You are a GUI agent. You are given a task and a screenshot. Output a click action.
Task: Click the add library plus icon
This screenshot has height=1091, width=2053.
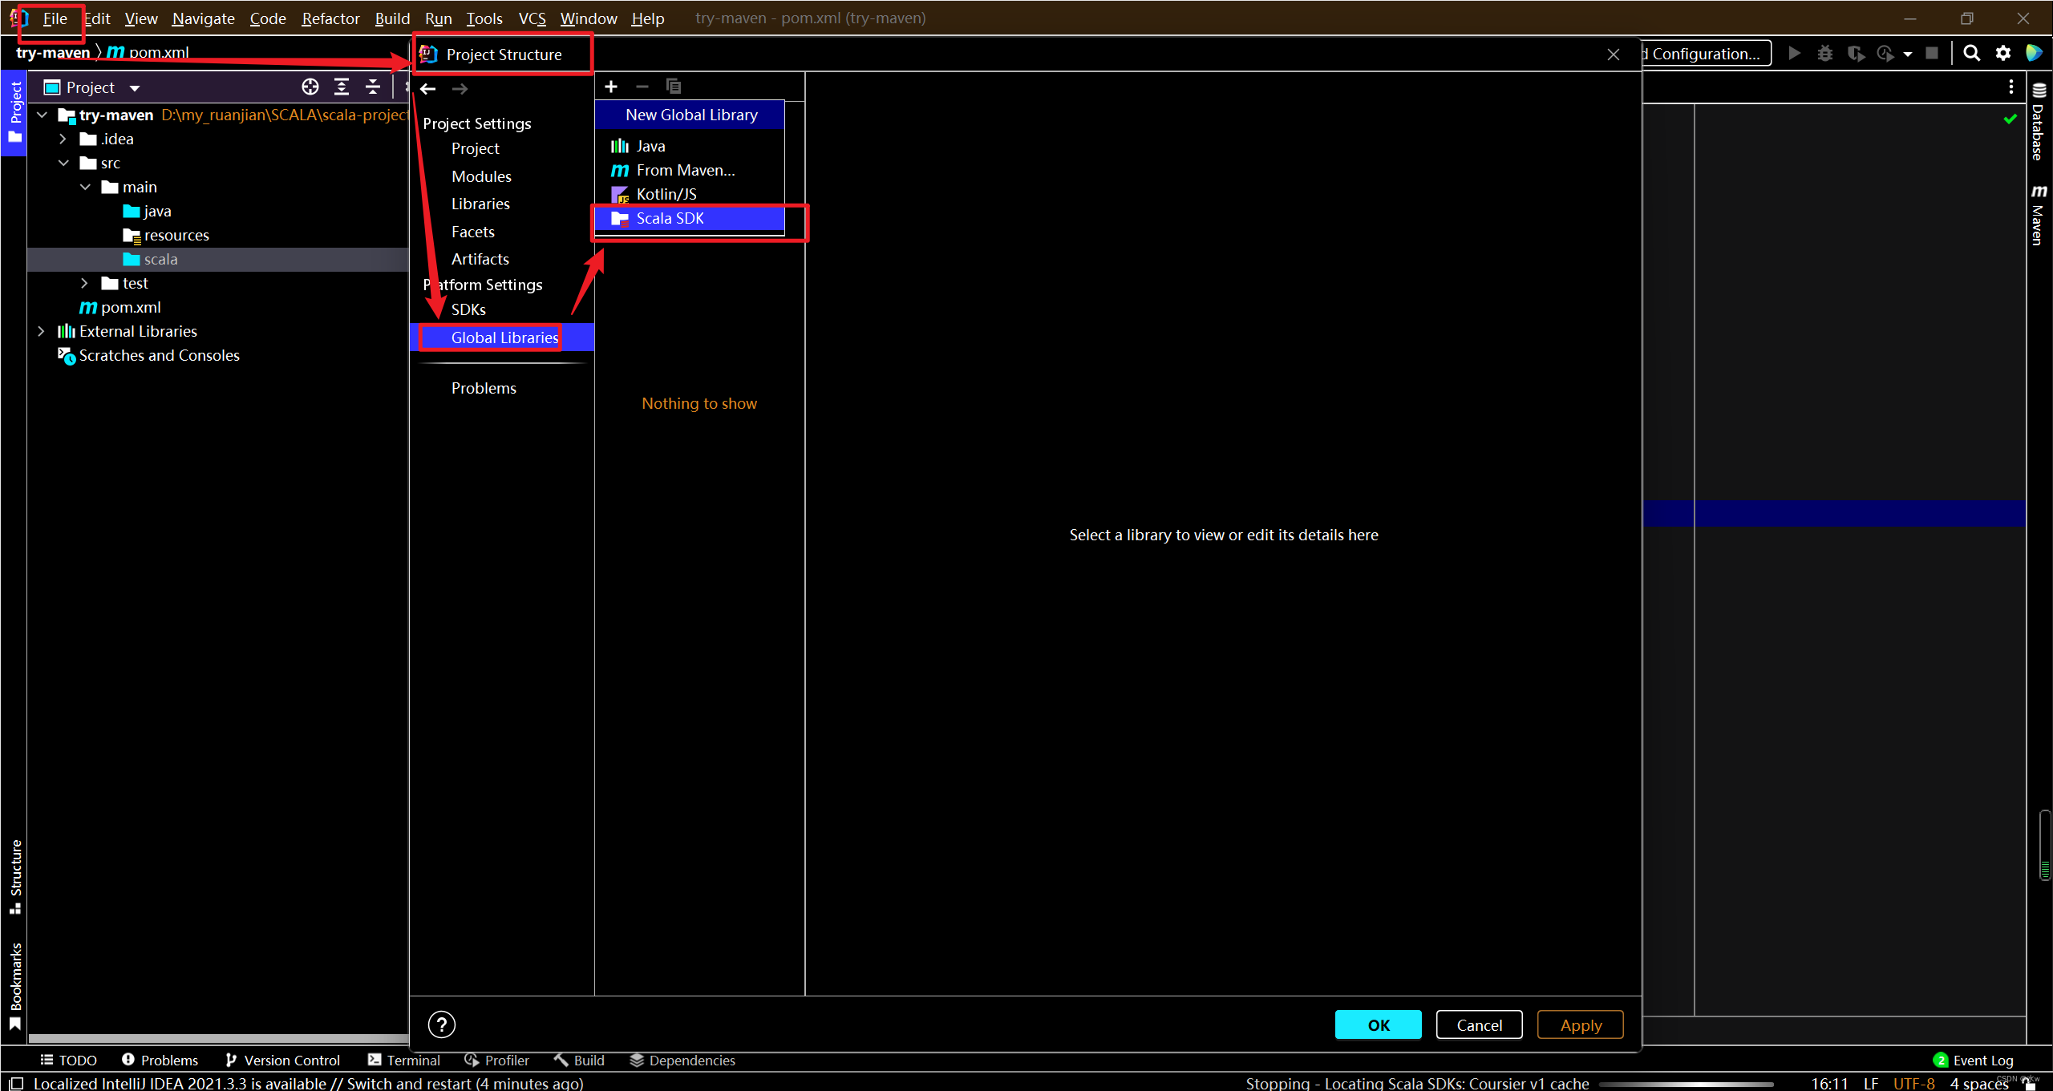point(611,87)
